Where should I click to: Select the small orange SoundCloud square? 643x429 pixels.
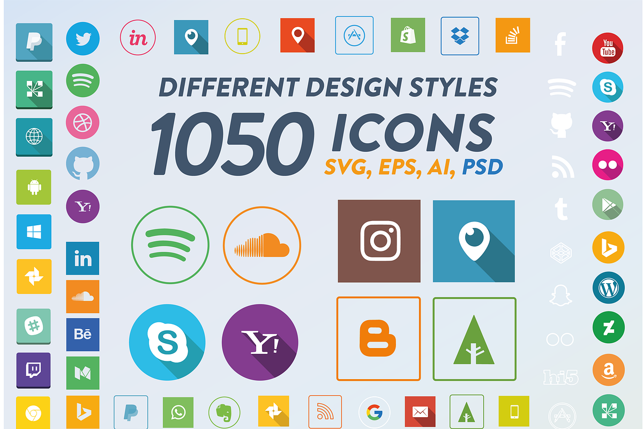tap(83, 297)
